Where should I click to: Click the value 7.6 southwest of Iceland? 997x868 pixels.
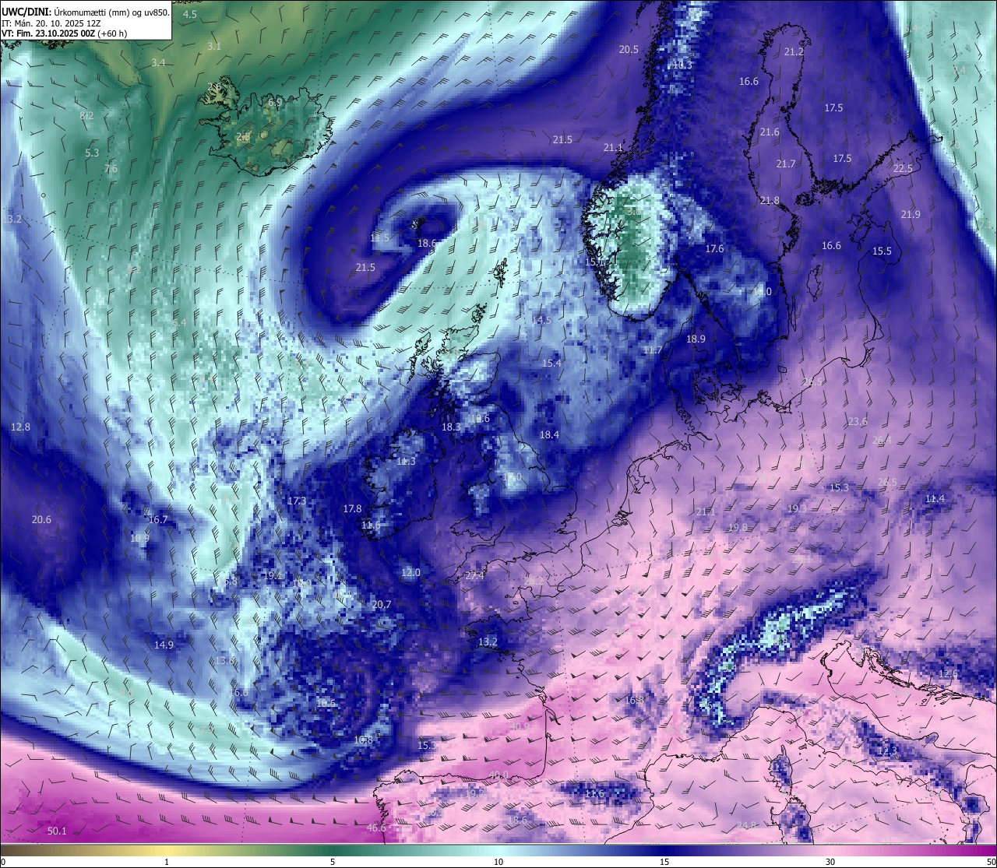pyautogui.click(x=111, y=169)
